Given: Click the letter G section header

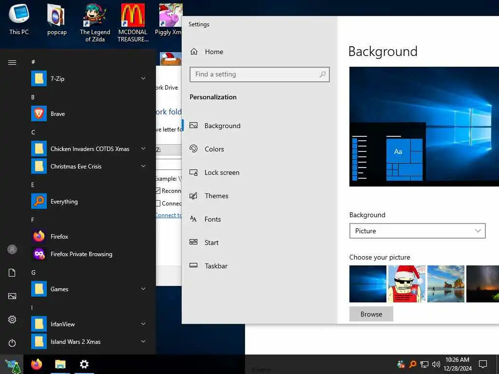Looking at the screenshot, I should (x=33, y=272).
